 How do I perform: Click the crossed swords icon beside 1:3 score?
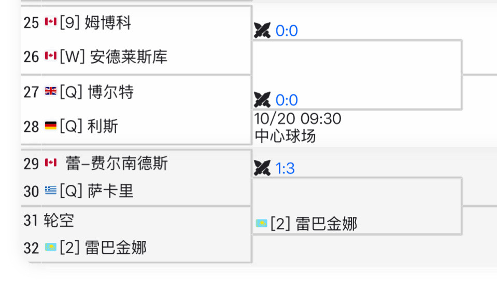[x=262, y=168]
